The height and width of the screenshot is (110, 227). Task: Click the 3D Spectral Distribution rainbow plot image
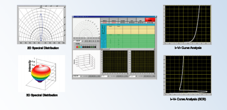coord(41,74)
